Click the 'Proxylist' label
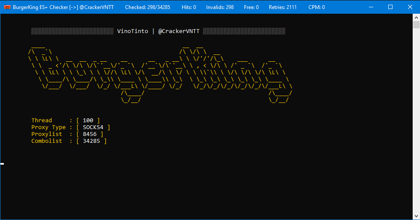 pyautogui.click(x=47, y=134)
